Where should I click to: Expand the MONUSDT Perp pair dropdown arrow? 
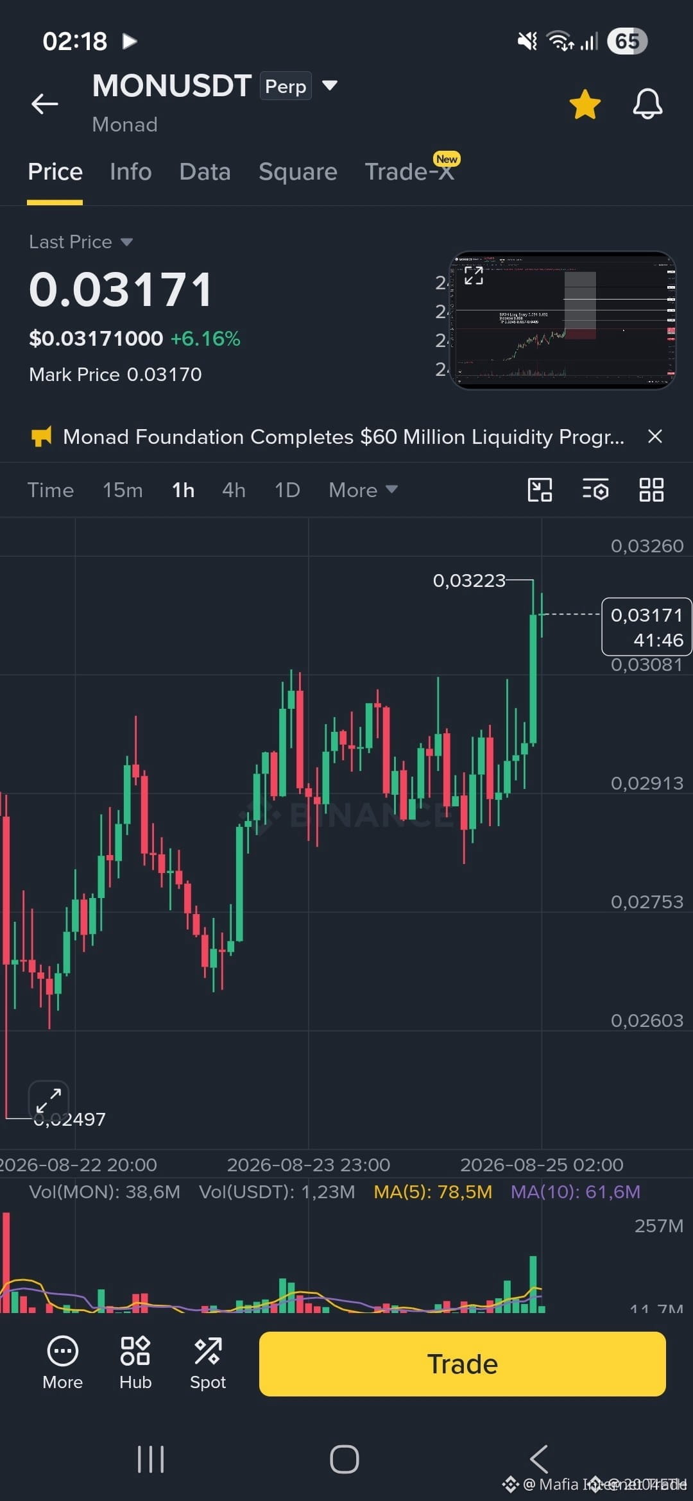tap(329, 85)
